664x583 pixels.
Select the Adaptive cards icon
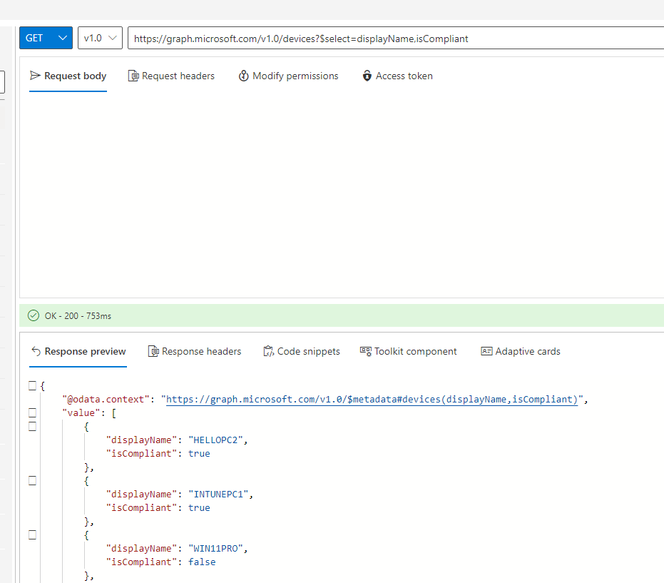[489, 351]
